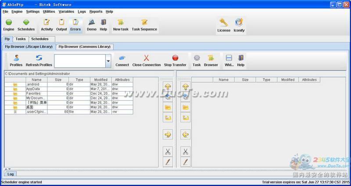
Task: Go up a directory in the remote pane
Action: click(185, 86)
